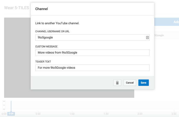
Task: Jump to 2:00 on the timeline
Action: pyautogui.click(x=140, y=114)
